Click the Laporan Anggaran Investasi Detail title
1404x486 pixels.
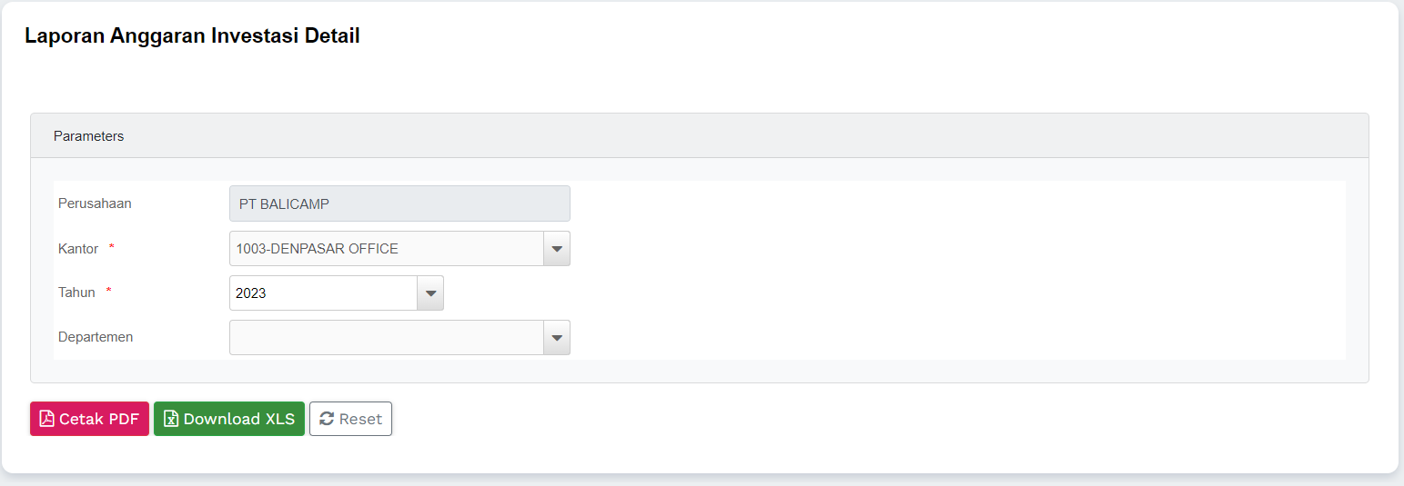192,36
